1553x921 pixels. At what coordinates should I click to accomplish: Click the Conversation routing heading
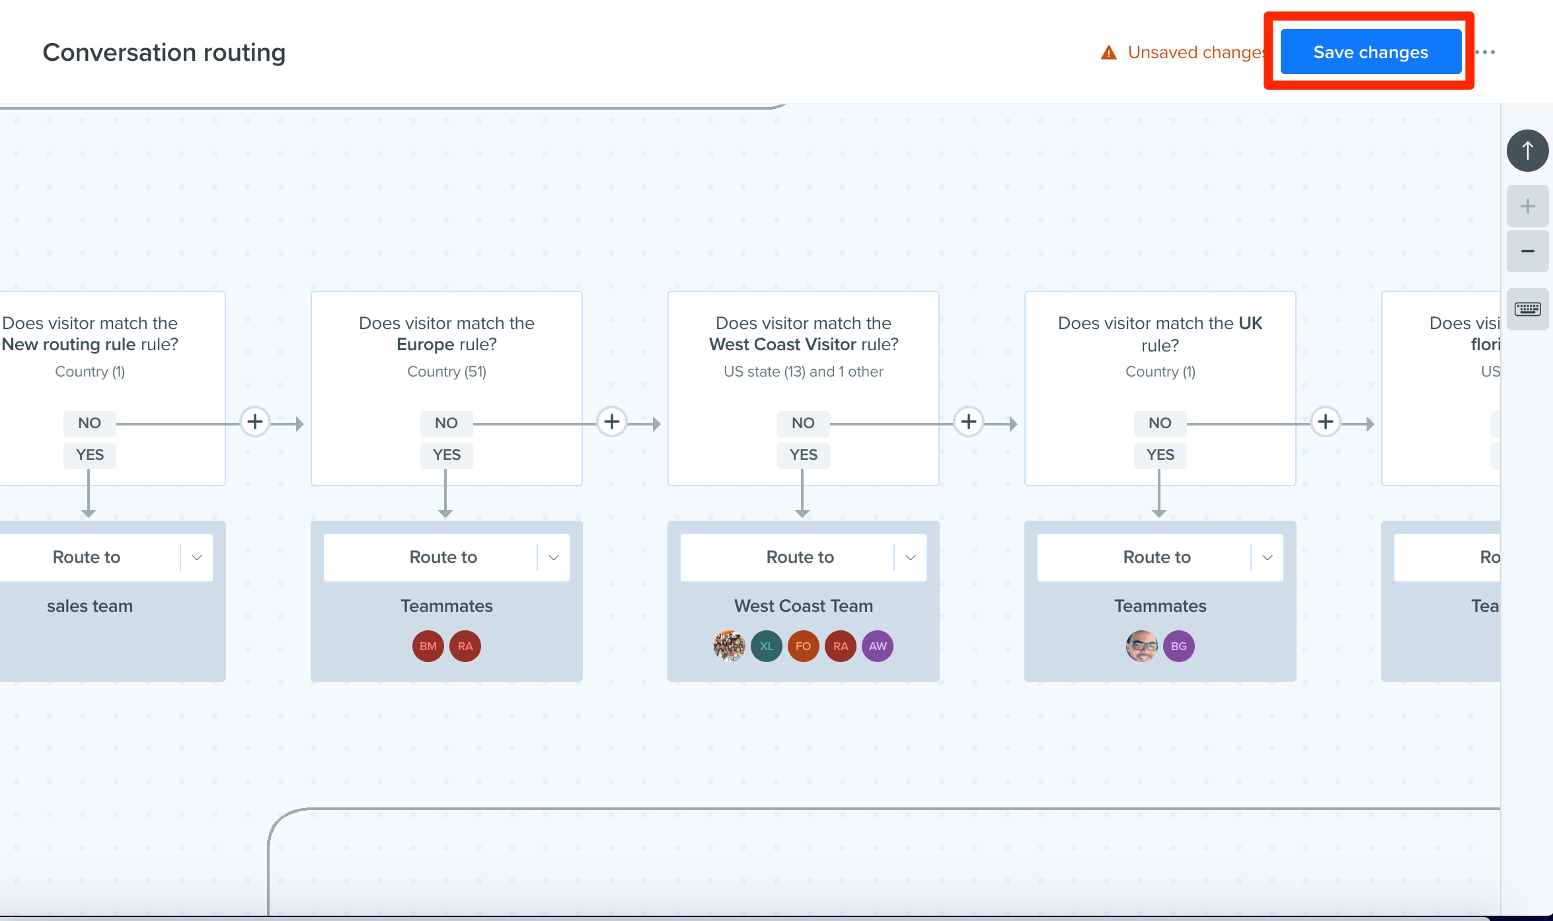164,52
